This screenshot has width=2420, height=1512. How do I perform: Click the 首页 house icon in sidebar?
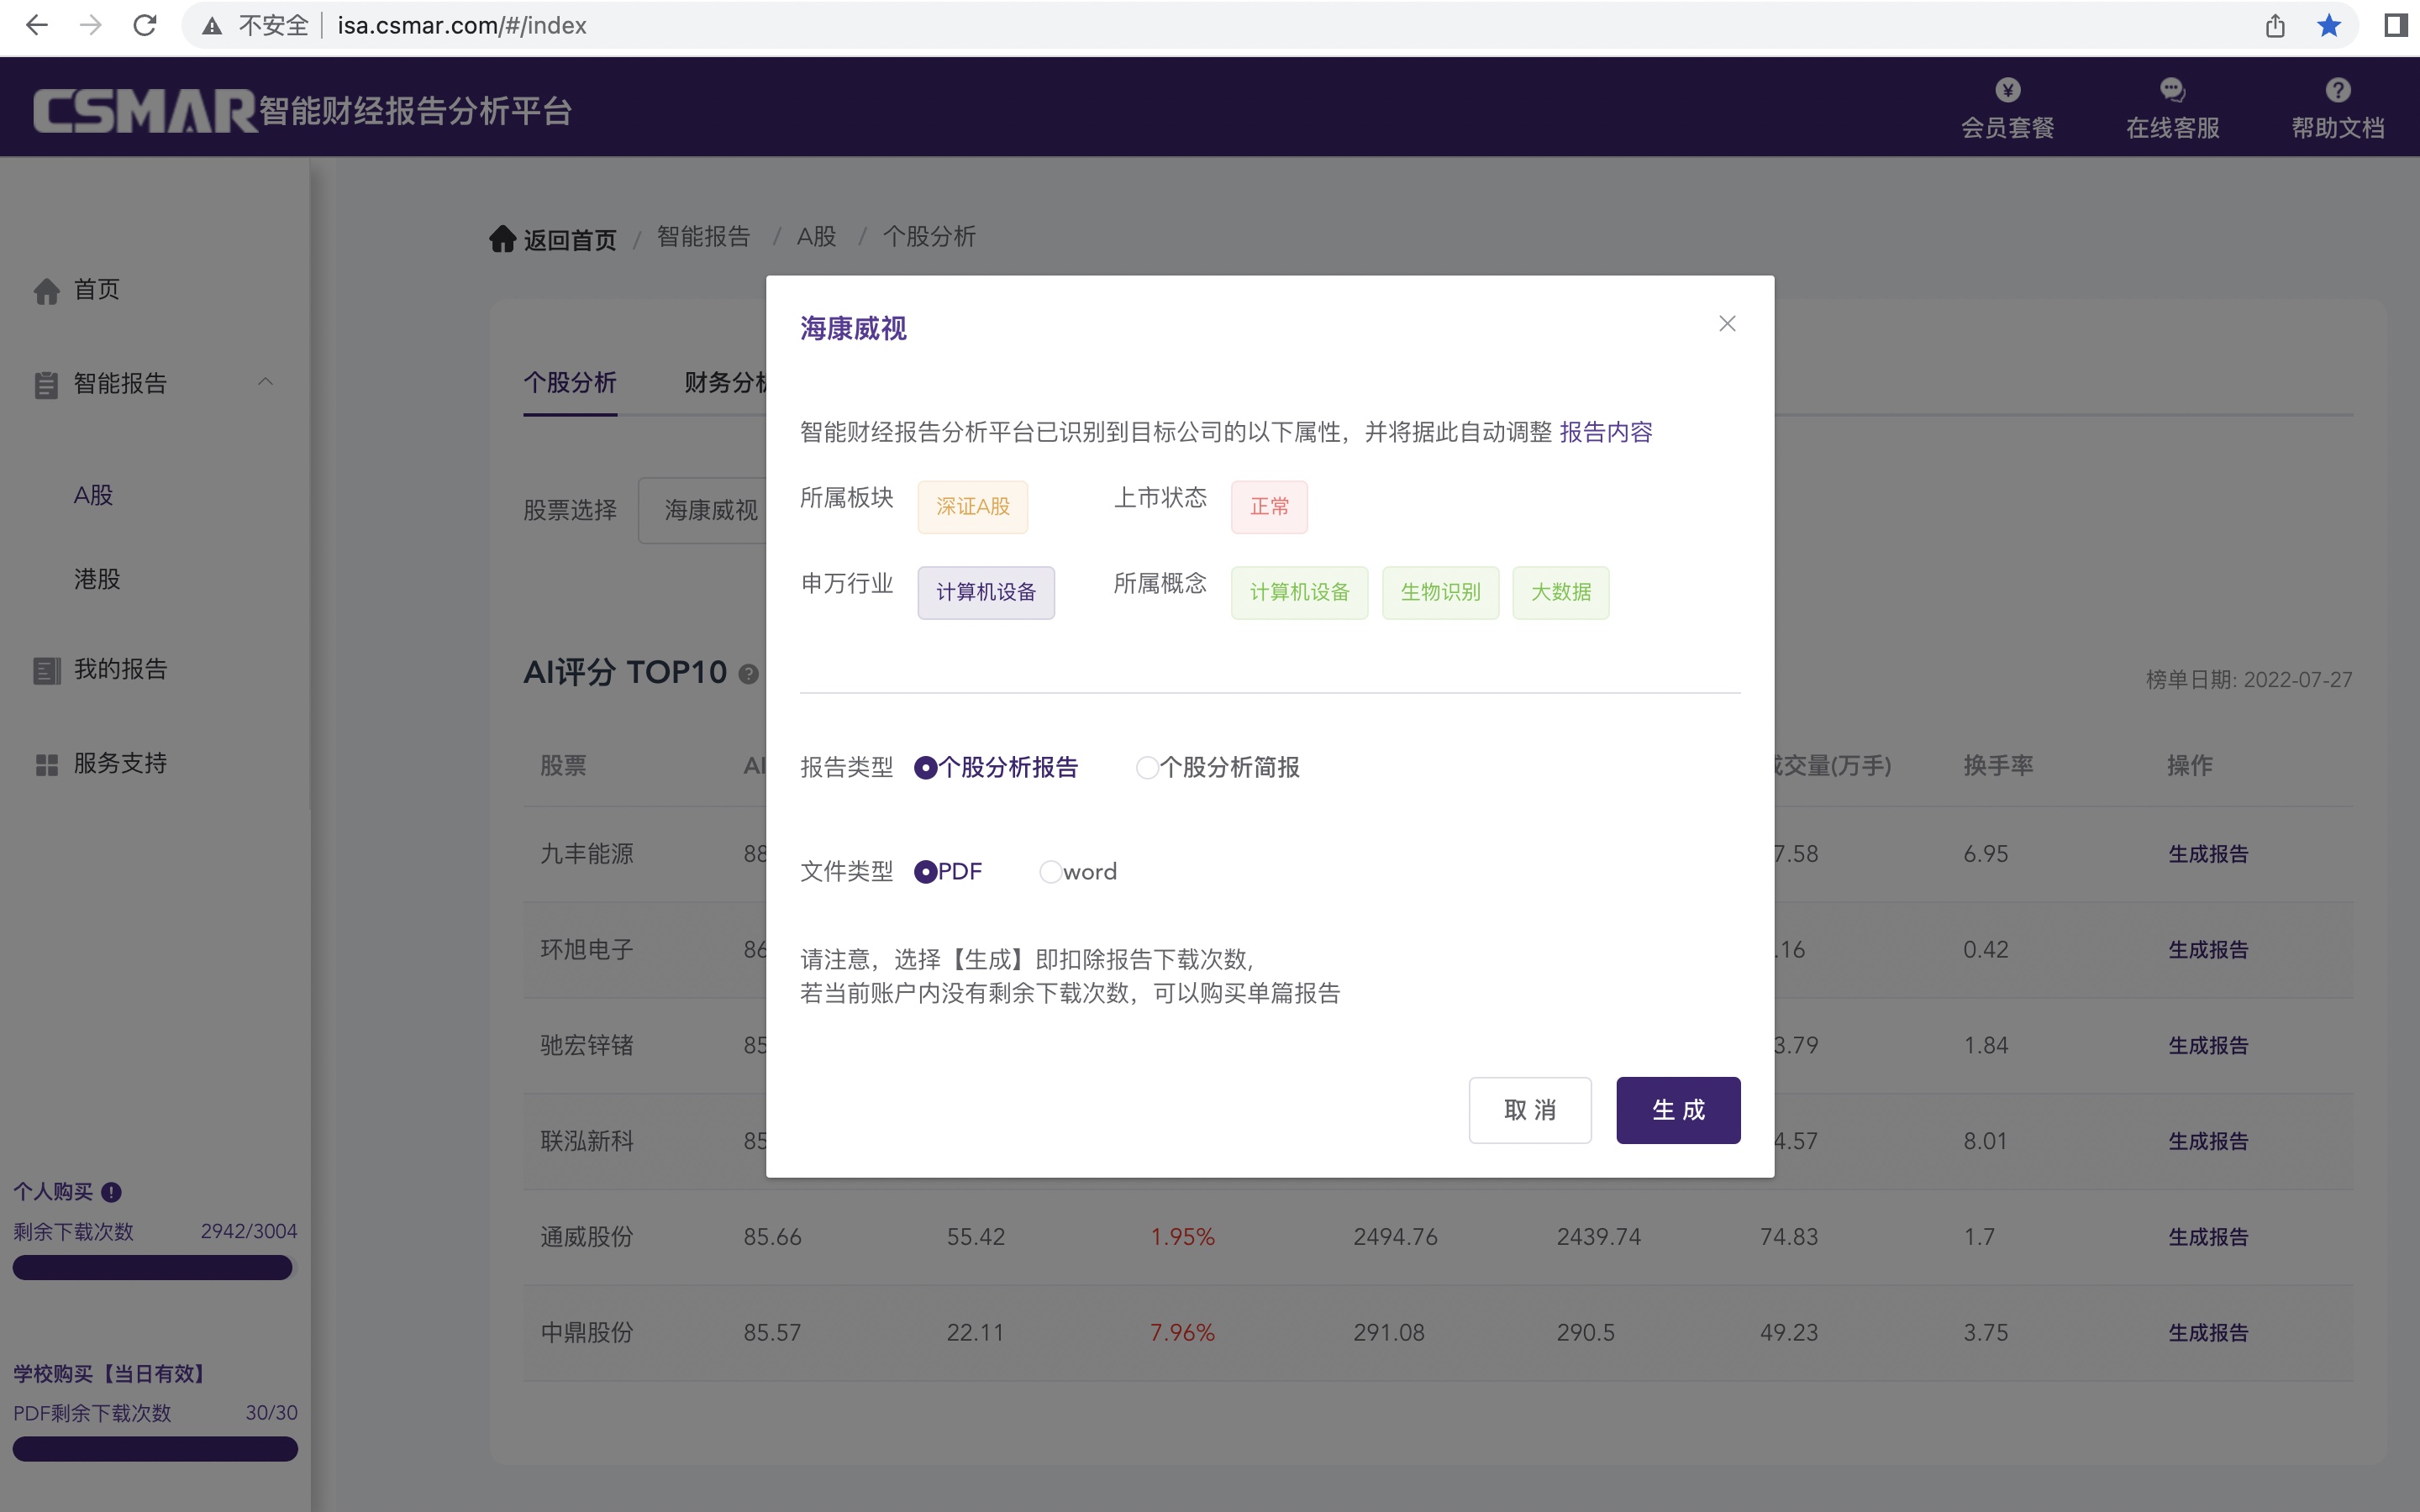click(47, 291)
